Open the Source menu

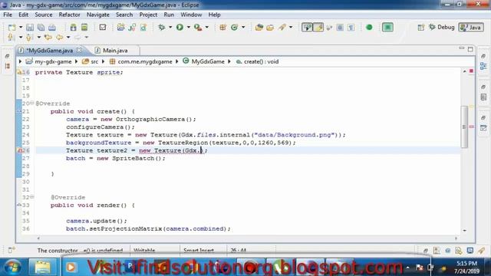click(x=44, y=15)
